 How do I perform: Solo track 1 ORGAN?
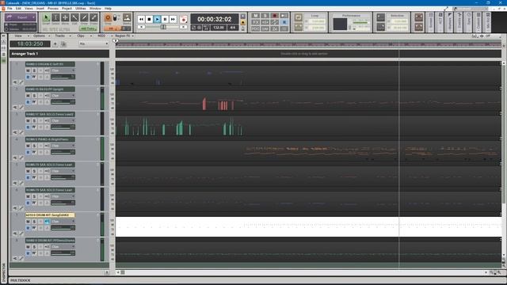34,70
